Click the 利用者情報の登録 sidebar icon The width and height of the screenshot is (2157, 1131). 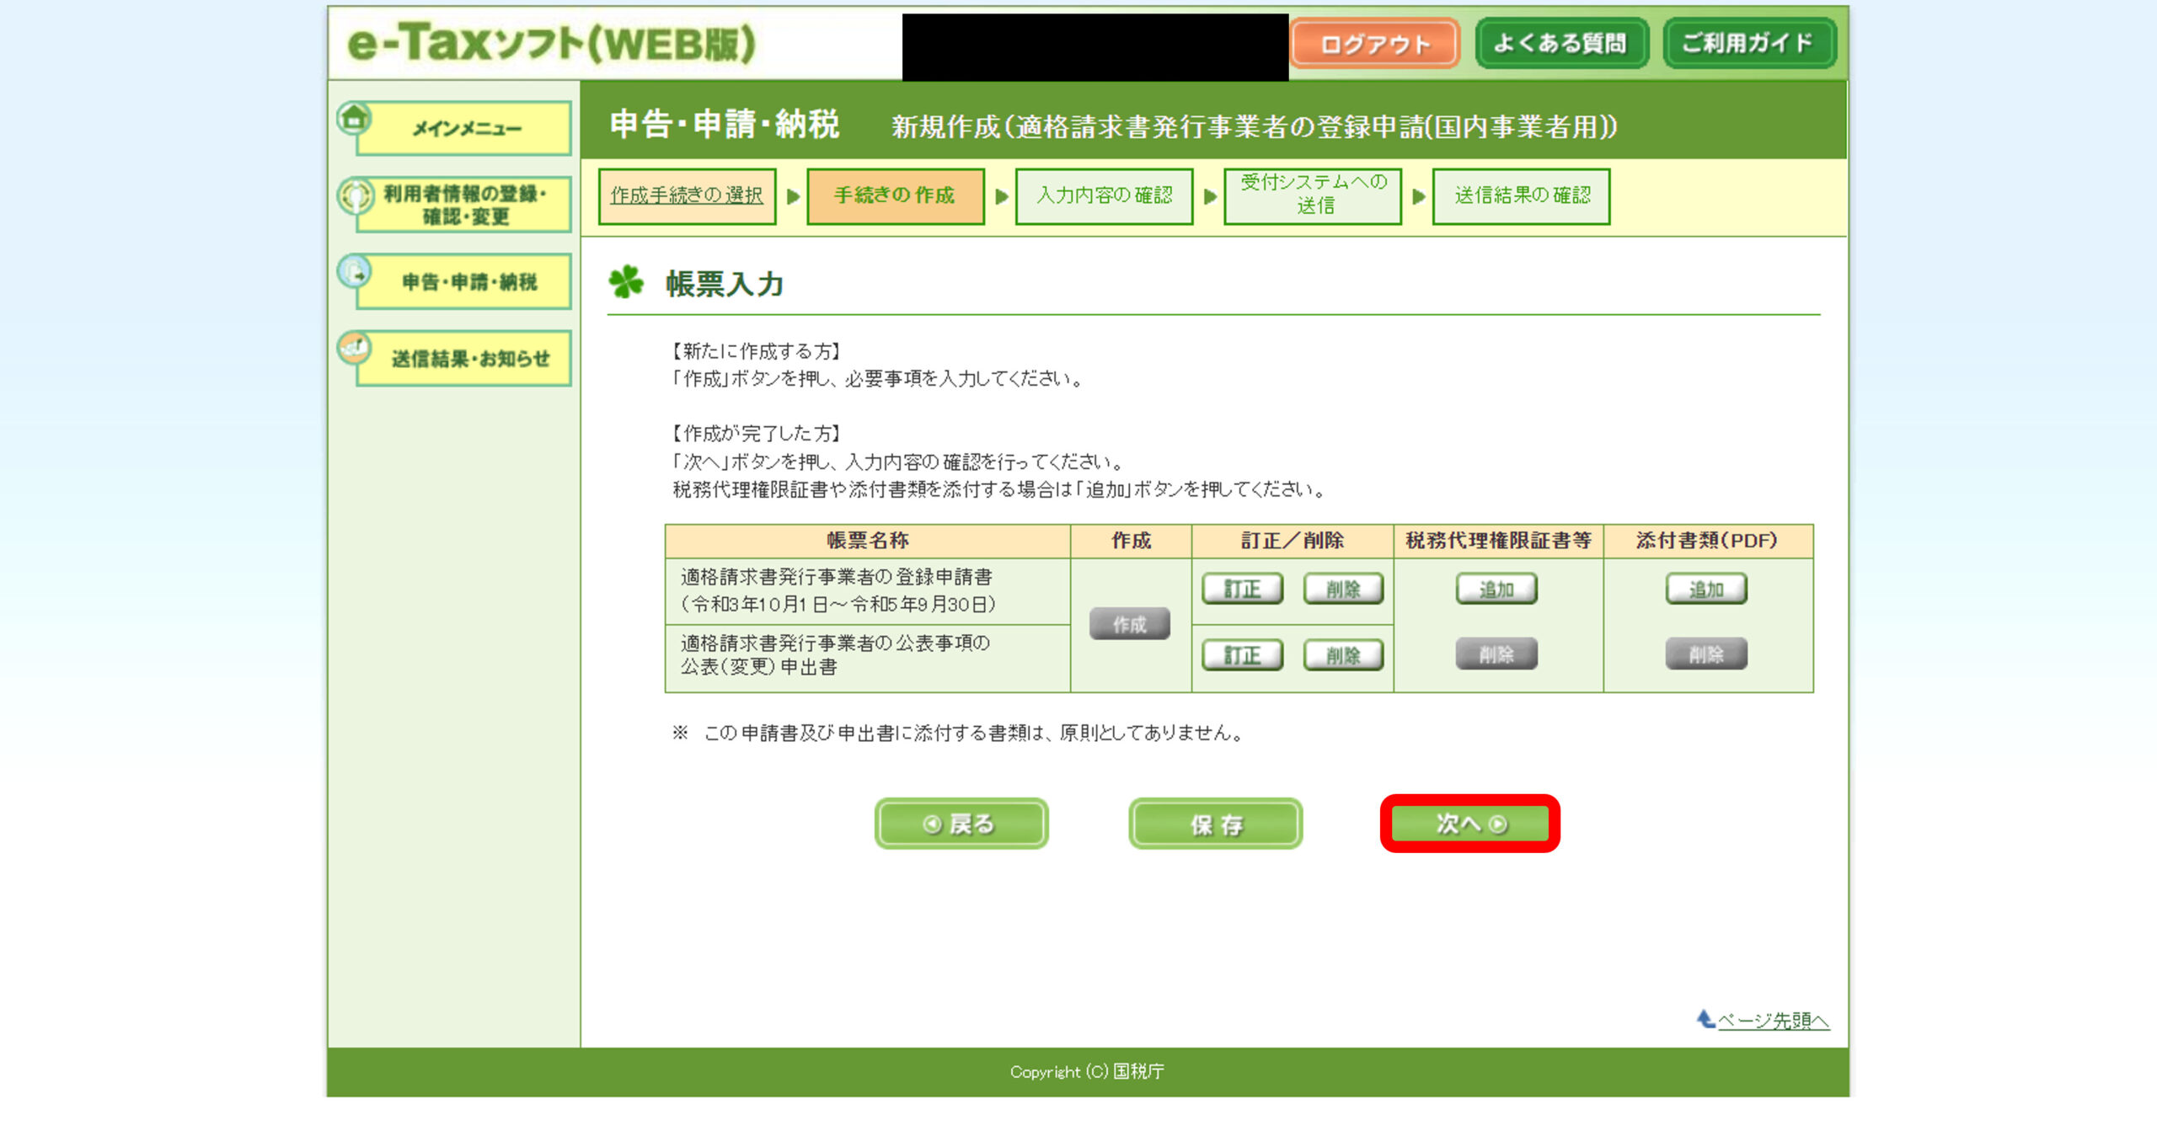click(355, 195)
